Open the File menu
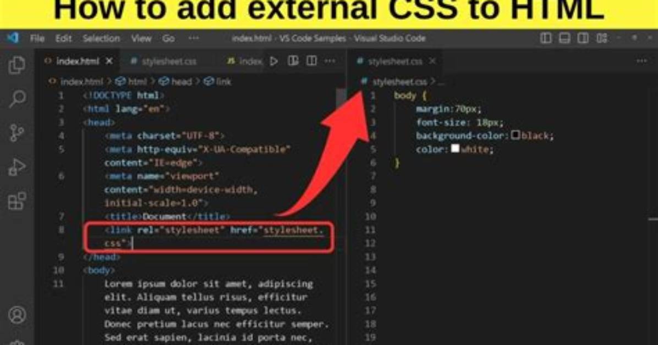Screen dimensions: 658x345 pos(37,38)
